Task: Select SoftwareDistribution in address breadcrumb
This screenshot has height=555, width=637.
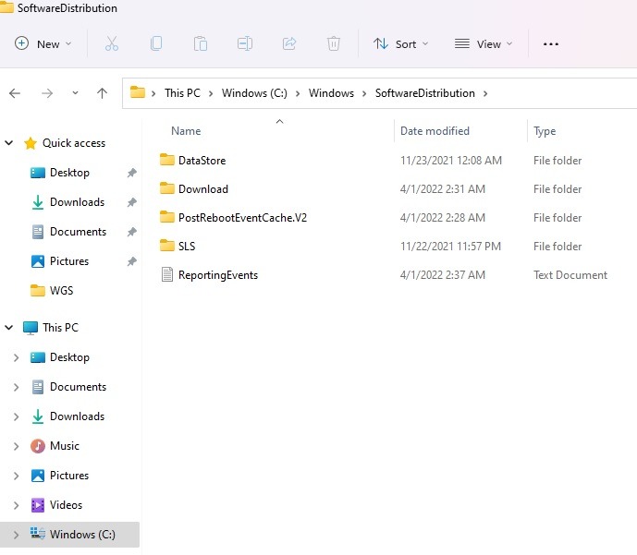Action: tap(425, 93)
